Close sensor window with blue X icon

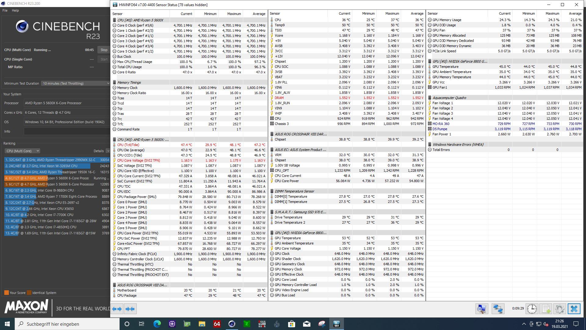pos(574,309)
